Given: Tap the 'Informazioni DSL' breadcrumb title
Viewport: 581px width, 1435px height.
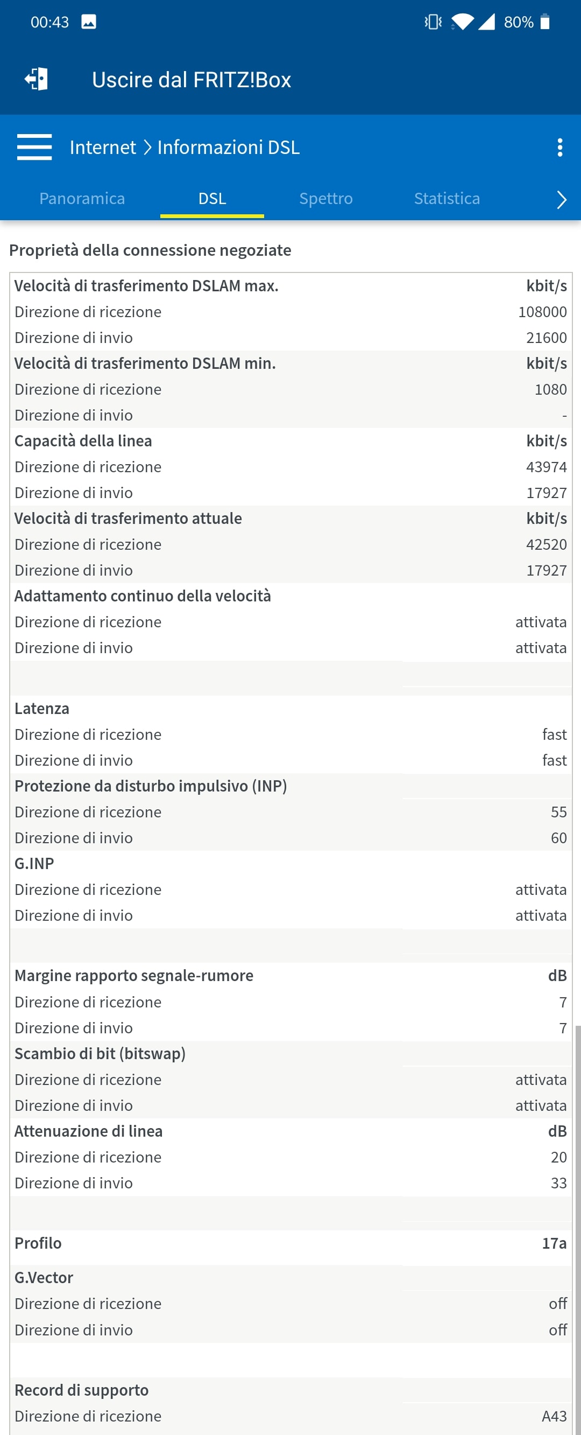Looking at the screenshot, I should point(228,147).
